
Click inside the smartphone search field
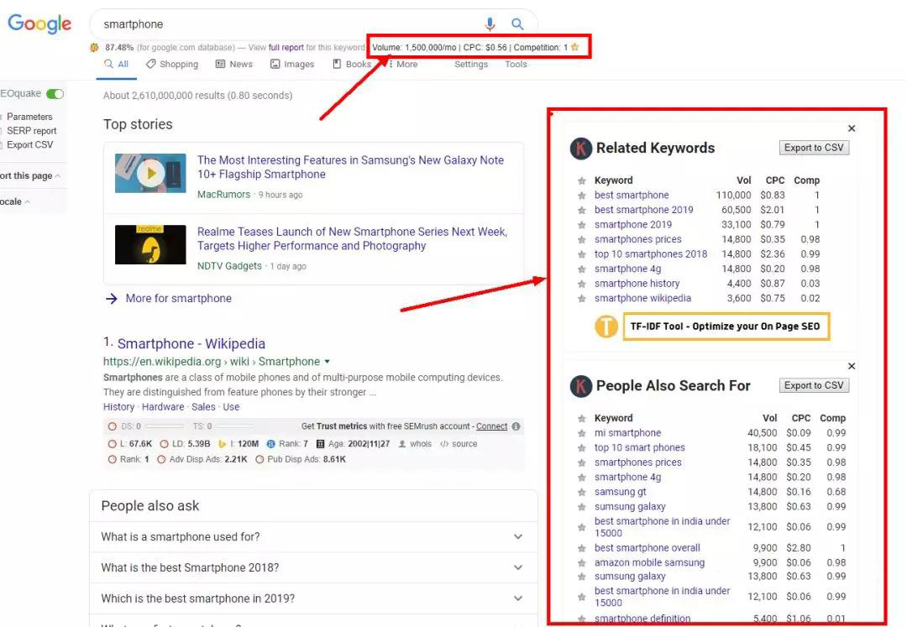pyautogui.click(x=252, y=24)
